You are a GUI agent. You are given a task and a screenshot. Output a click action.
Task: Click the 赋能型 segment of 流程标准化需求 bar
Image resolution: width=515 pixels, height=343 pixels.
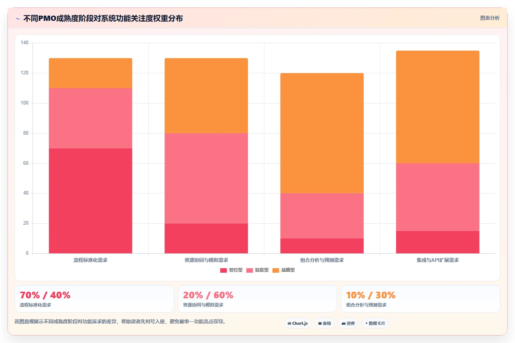click(x=91, y=118)
